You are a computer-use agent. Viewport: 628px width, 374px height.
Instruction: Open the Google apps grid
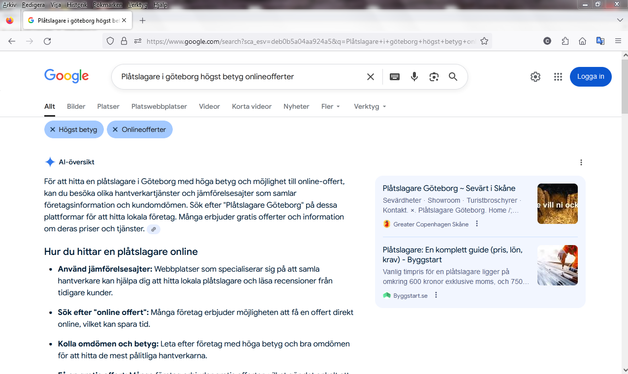(x=558, y=77)
